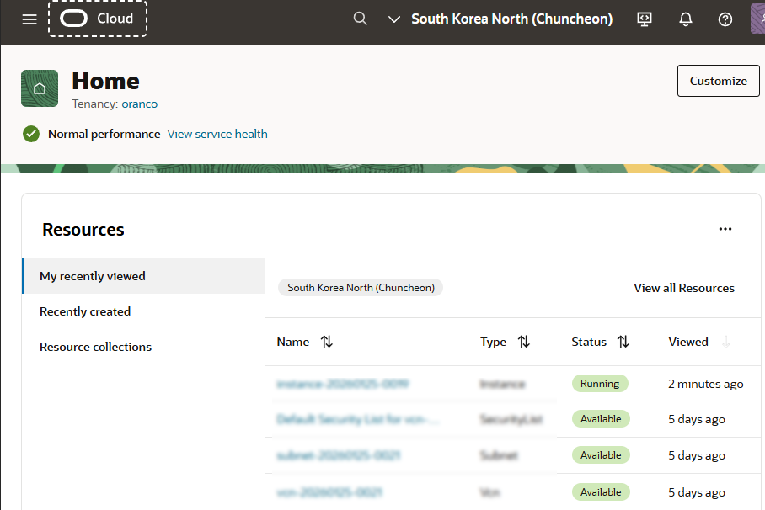
Task: Click the green Home tile icon
Action: [x=40, y=88]
